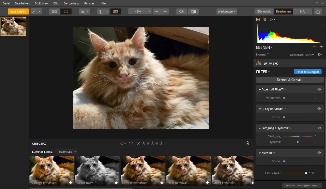326x189 pixels.
Task: Click the eye preview icon in toolbar
Action: [182, 11]
